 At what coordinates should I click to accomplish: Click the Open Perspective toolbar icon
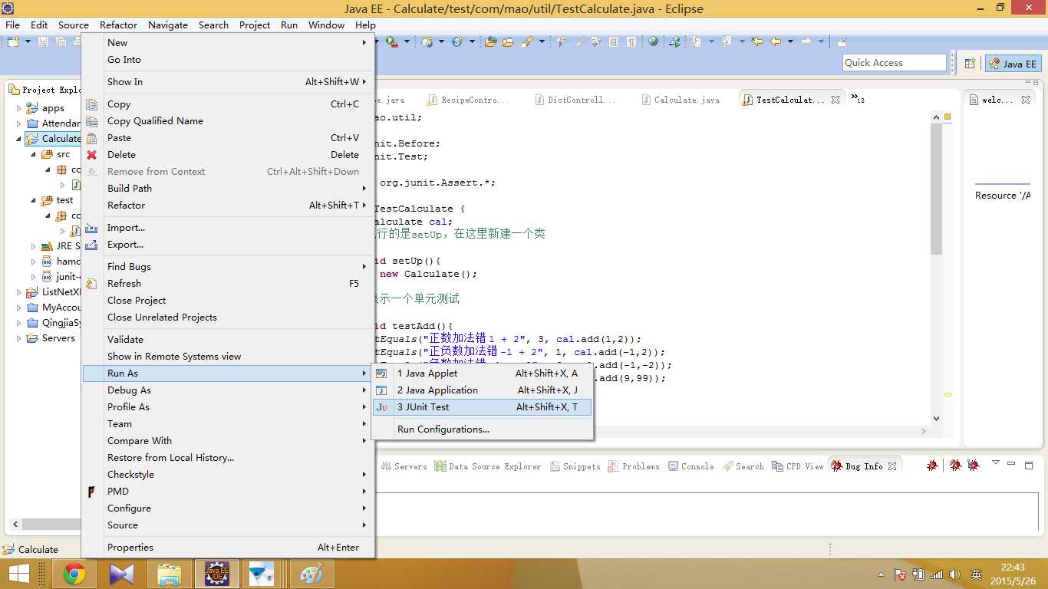970,64
